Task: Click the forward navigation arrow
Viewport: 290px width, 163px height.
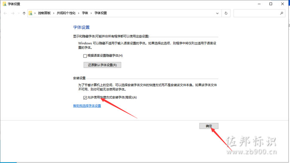Action: click(13, 13)
